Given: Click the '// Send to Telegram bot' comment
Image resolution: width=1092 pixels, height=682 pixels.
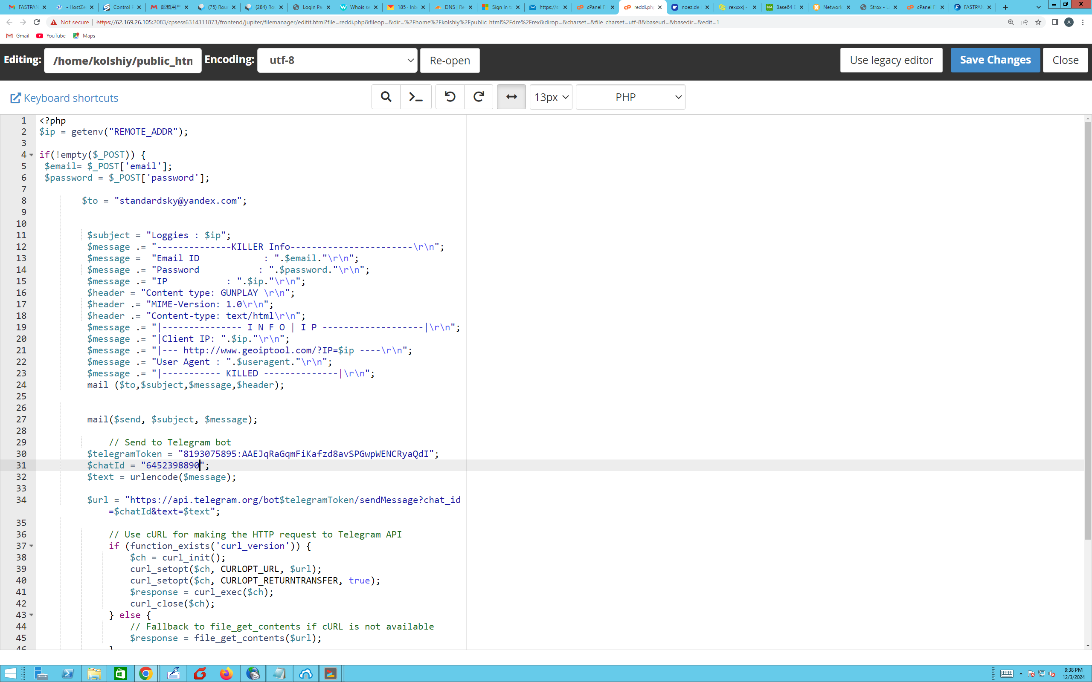Looking at the screenshot, I should 170,442.
